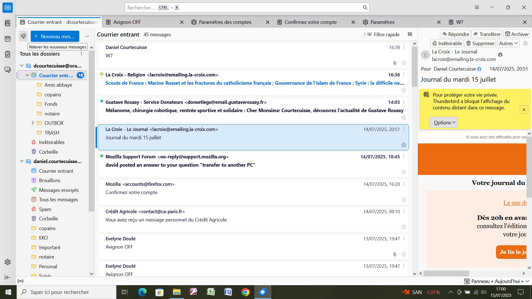Click reading pane horizontal scrollbar
Screen dimensions: 532x299
pos(446,273)
